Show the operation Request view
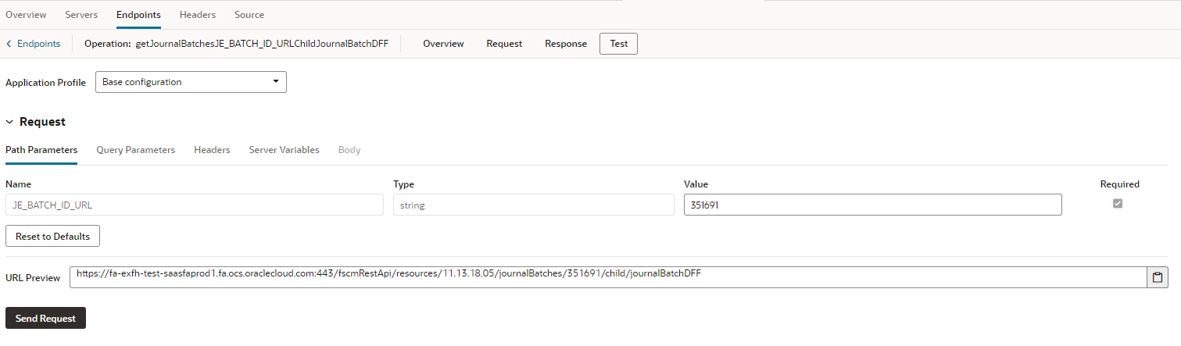 tap(504, 44)
